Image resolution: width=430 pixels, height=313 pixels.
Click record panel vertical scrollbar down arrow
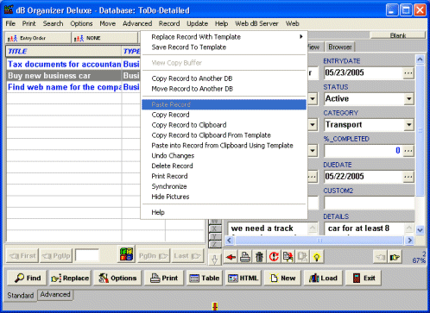[420, 230]
